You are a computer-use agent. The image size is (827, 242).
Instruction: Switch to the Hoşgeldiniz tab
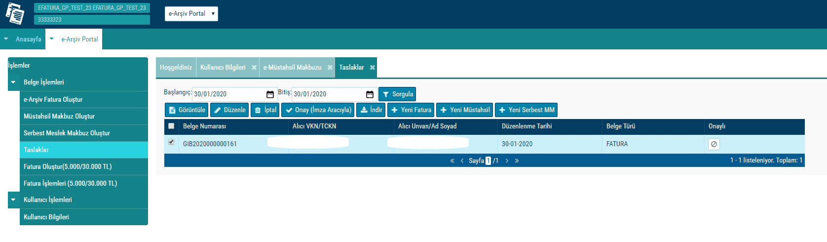176,68
